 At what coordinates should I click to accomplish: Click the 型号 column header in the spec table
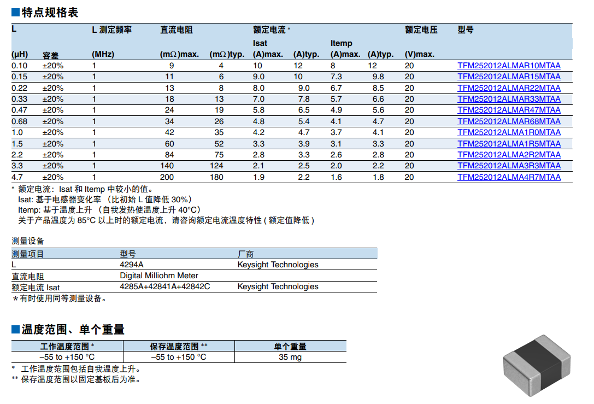click(x=466, y=30)
